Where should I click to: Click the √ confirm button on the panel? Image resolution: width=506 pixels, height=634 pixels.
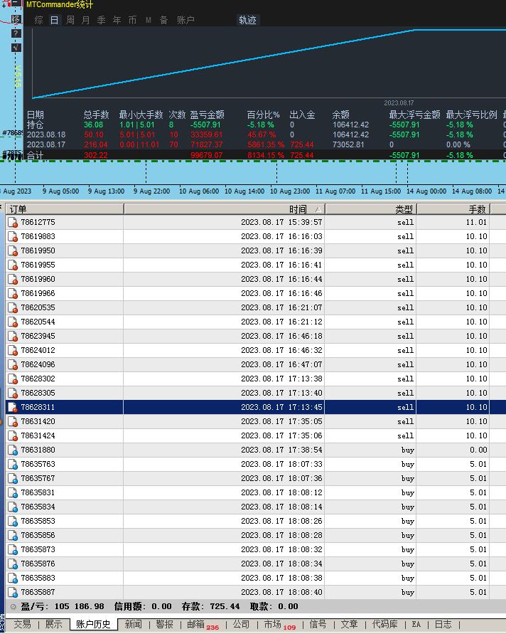16,47
